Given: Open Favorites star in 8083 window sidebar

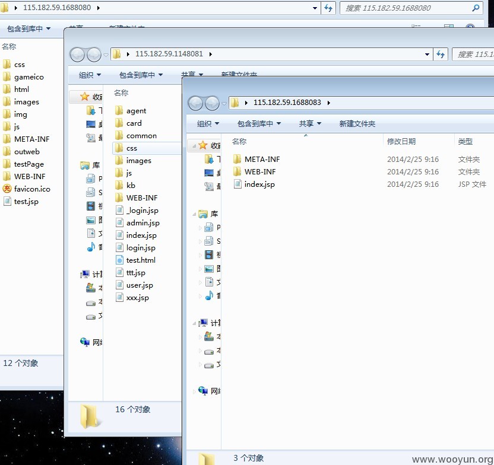Looking at the screenshot, I should [202, 145].
